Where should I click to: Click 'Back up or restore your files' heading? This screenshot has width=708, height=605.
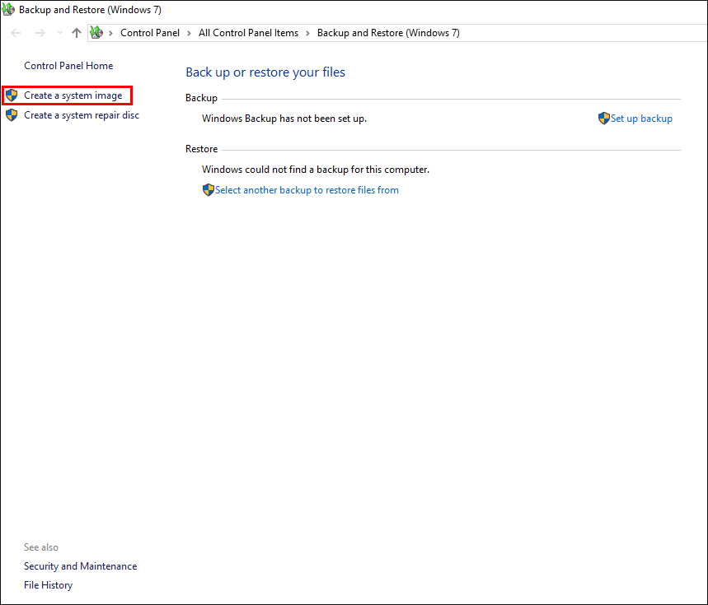pos(265,72)
